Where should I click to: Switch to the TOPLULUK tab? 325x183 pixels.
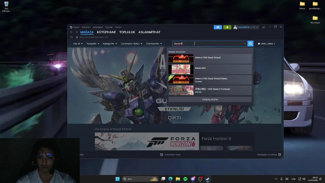click(x=127, y=32)
